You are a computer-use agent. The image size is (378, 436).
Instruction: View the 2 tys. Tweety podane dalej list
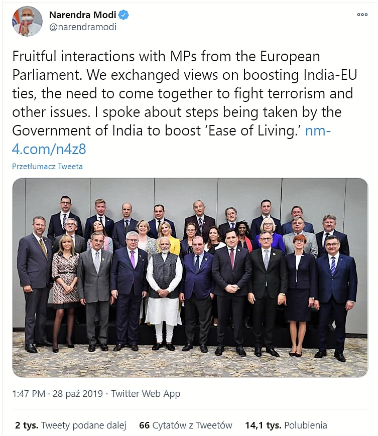pyautogui.click(x=71, y=425)
